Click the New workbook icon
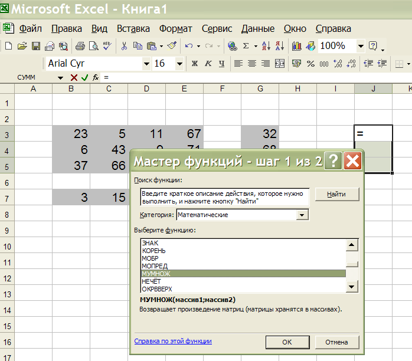The width and height of the screenshot is (412, 361). [8, 46]
